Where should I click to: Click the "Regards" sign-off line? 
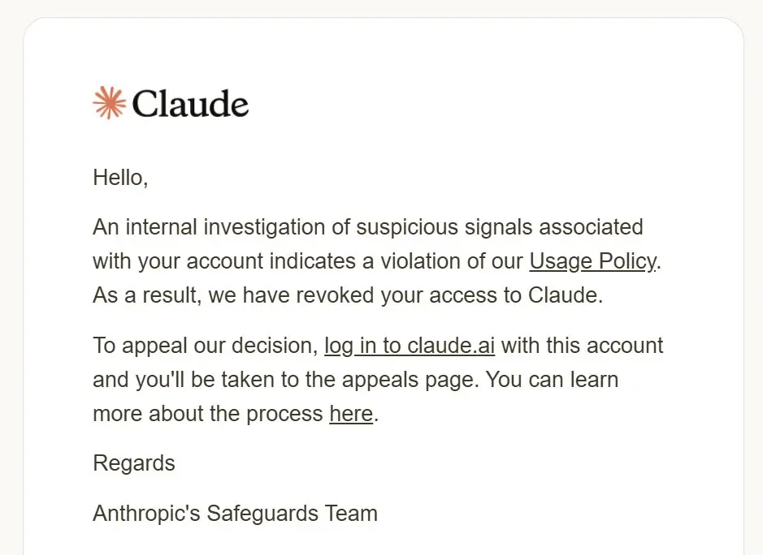[x=134, y=463]
